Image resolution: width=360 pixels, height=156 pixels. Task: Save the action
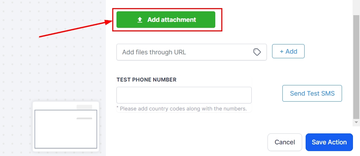point(329,142)
